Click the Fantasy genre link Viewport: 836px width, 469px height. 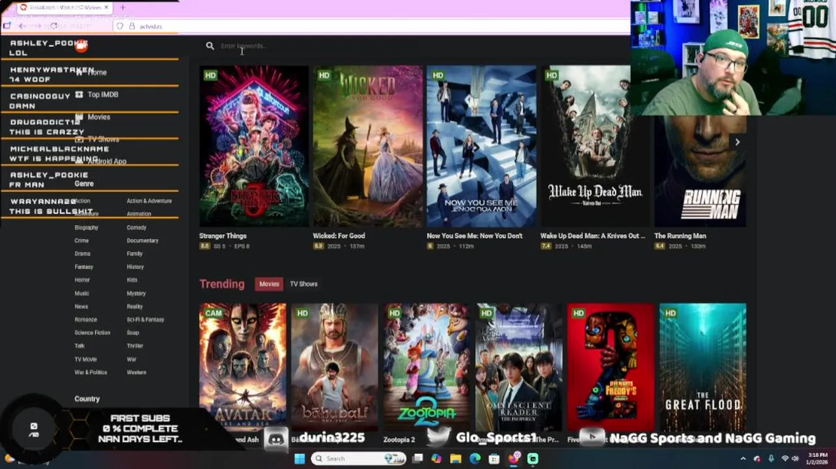pos(84,267)
